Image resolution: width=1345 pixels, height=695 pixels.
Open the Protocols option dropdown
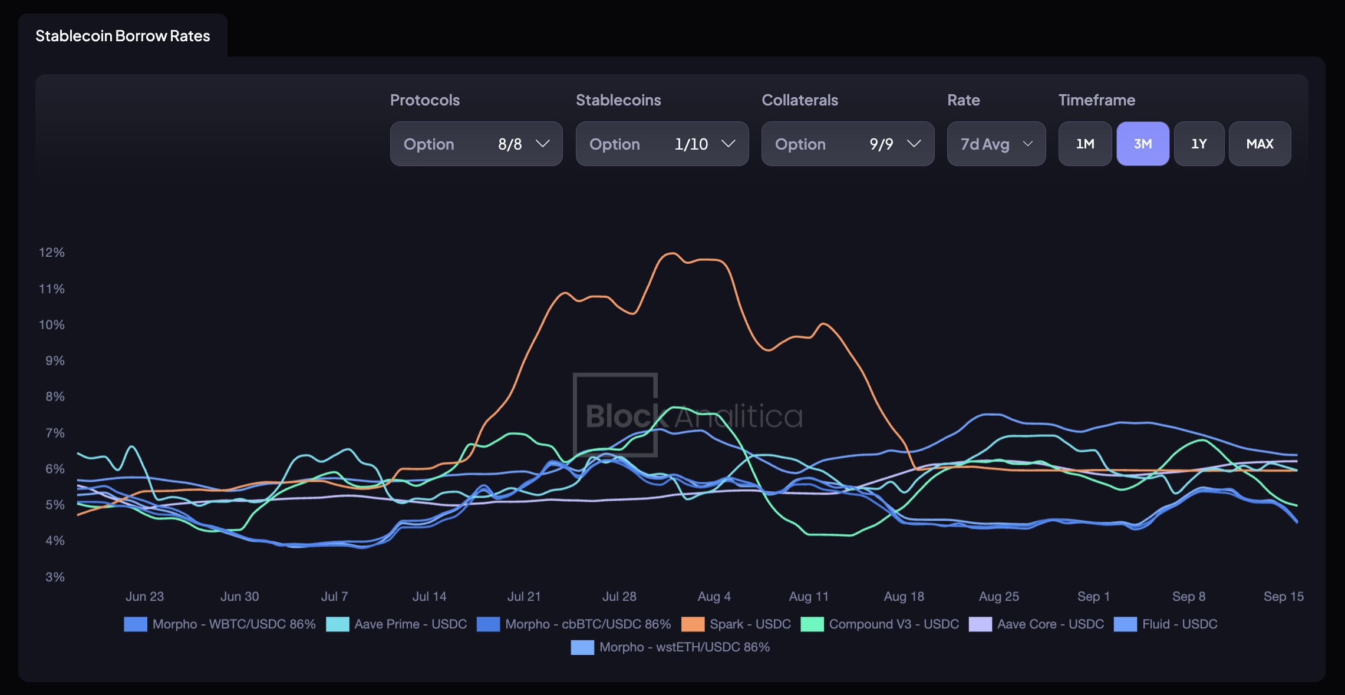[476, 144]
